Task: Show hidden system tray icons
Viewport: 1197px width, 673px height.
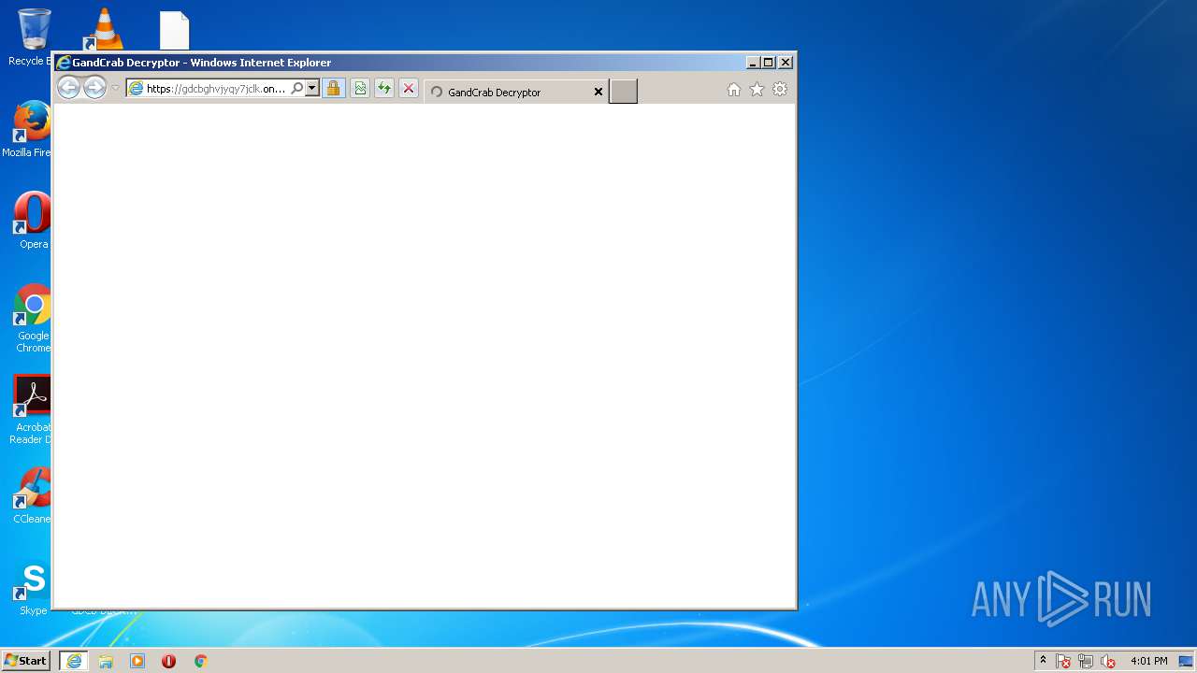Action: click(1043, 661)
